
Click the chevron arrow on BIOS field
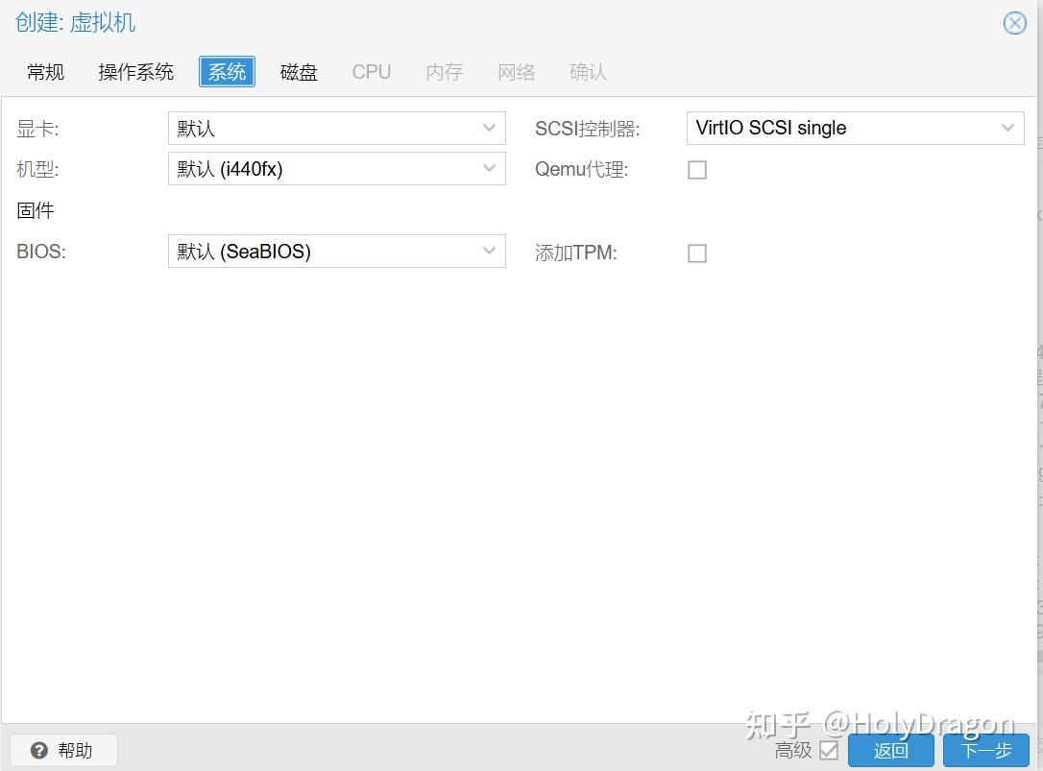point(490,251)
